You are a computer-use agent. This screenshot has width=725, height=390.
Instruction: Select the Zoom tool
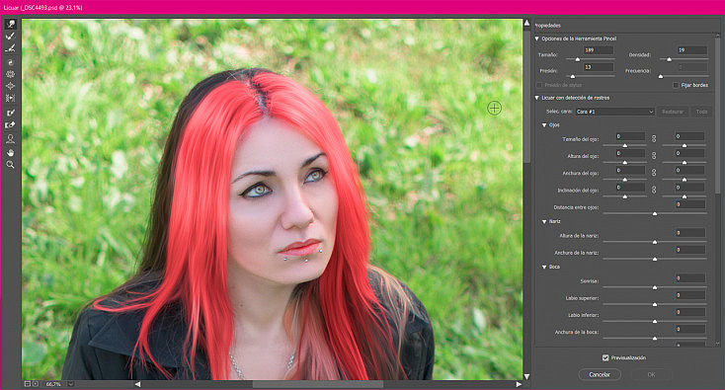click(10, 165)
